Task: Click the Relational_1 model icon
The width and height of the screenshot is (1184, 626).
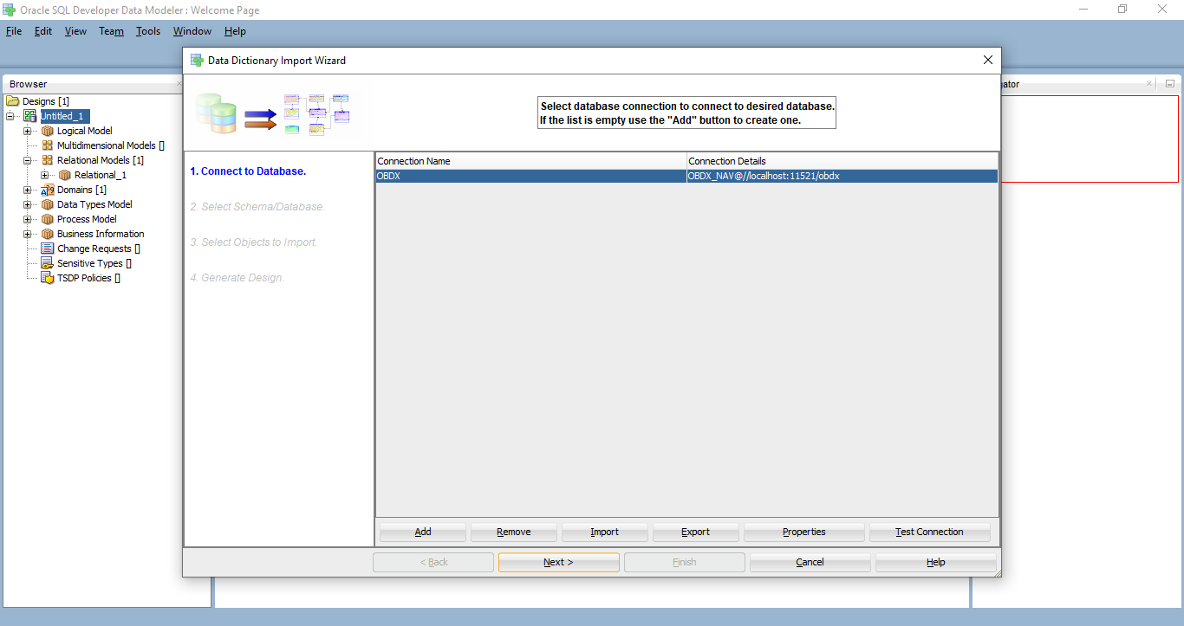Action: point(65,175)
